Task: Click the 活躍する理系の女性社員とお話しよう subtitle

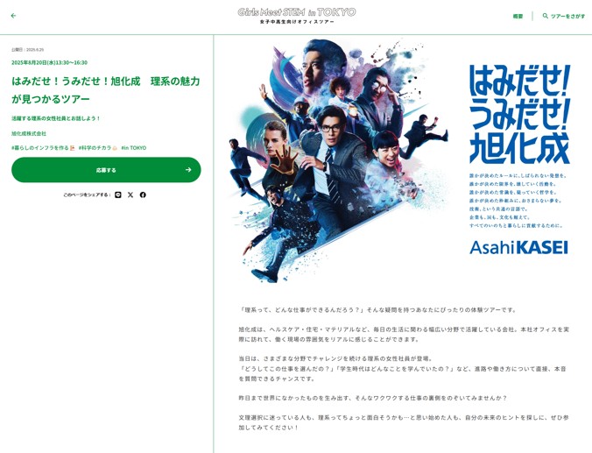Action: (x=55, y=118)
